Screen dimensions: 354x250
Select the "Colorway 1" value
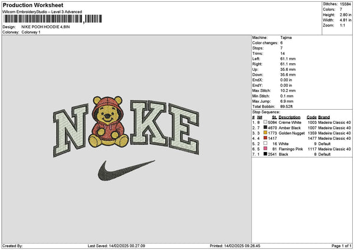tap(31, 32)
